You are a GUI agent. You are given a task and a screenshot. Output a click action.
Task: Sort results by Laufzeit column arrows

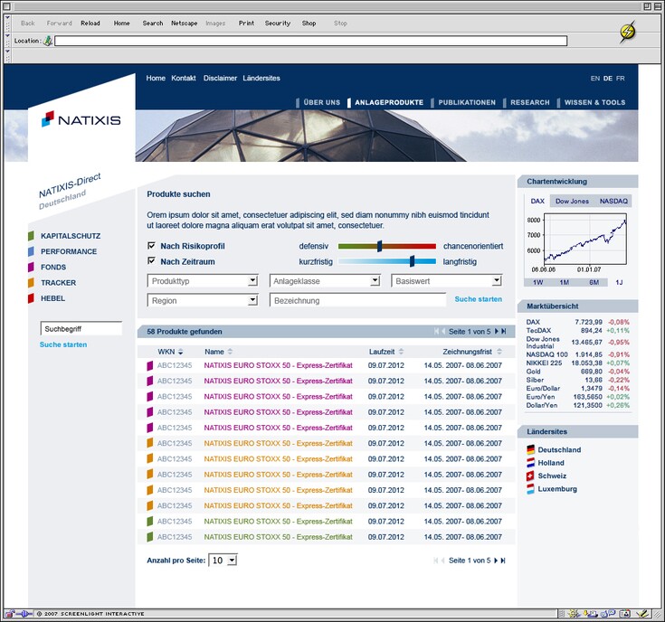(401, 352)
